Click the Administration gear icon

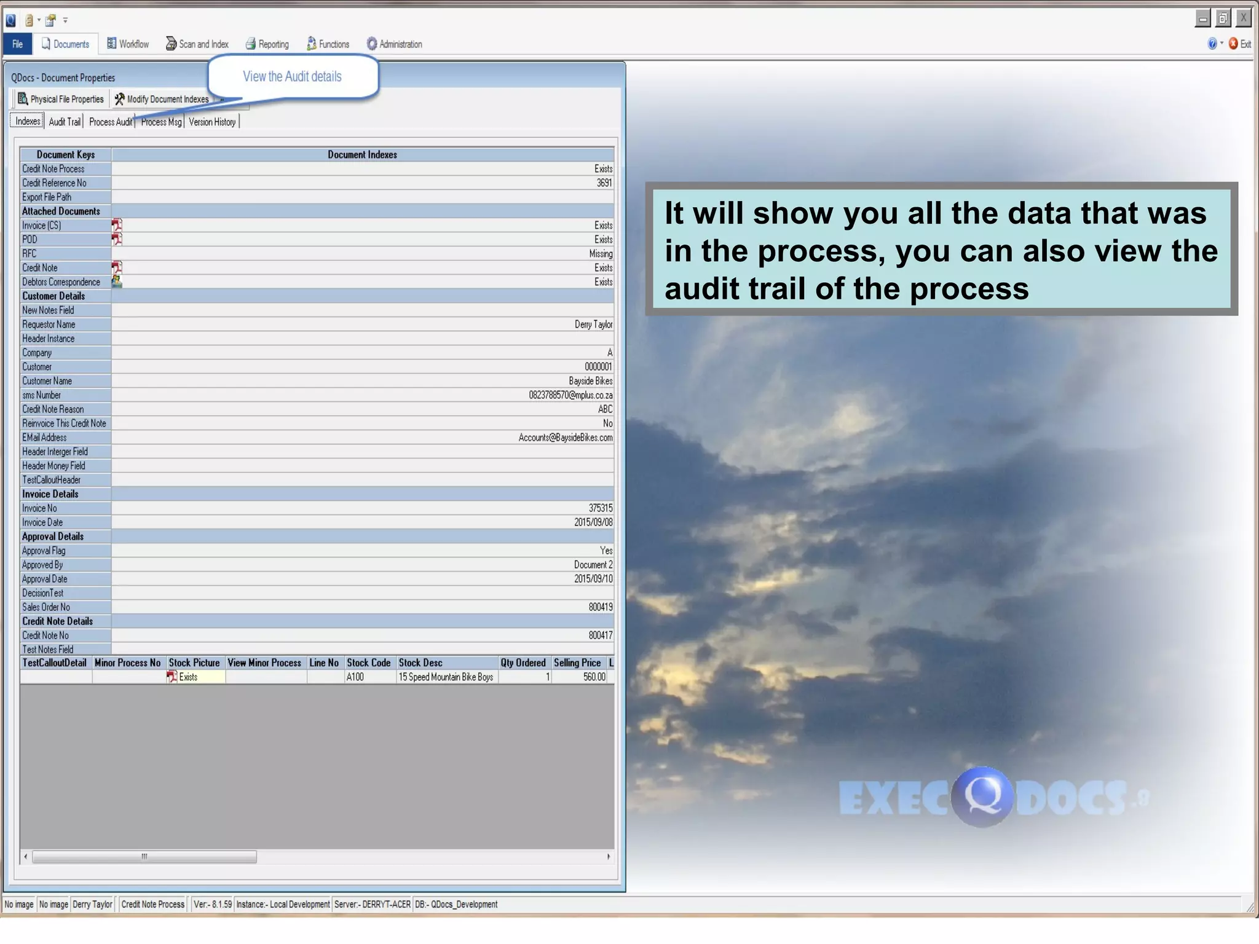372,44
